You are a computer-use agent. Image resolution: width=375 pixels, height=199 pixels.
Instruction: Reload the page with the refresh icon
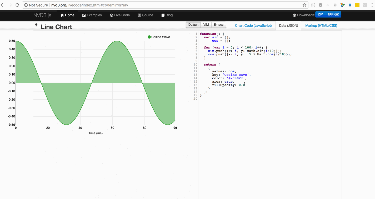[17, 5]
